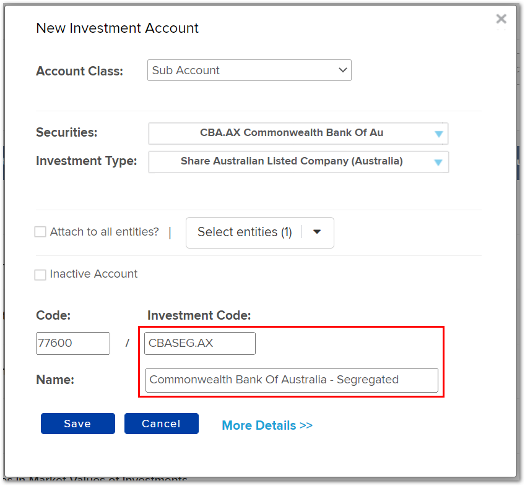Click the Code label above 77600
The height and width of the screenshot is (486, 525).
pyautogui.click(x=53, y=315)
